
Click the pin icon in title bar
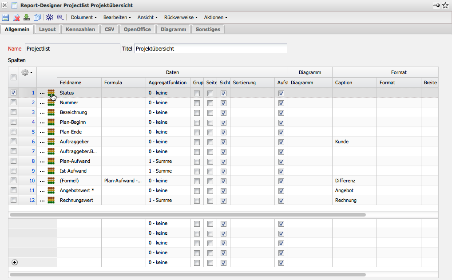[x=436, y=5]
